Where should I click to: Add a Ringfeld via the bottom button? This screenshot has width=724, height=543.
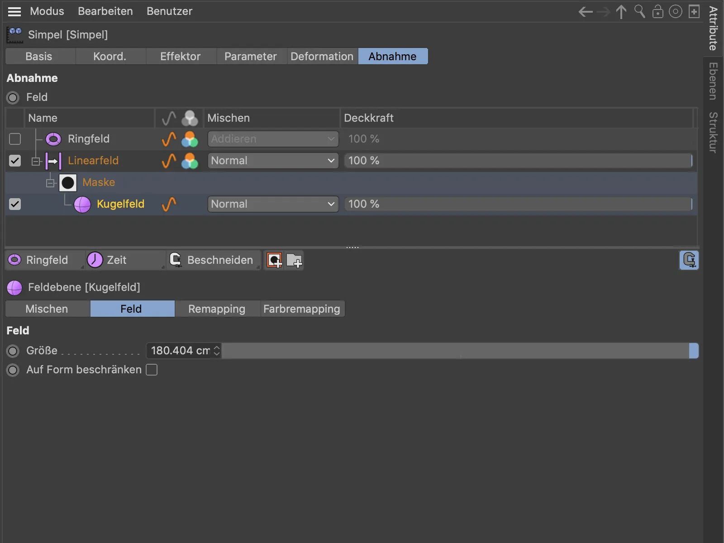(x=44, y=260)
